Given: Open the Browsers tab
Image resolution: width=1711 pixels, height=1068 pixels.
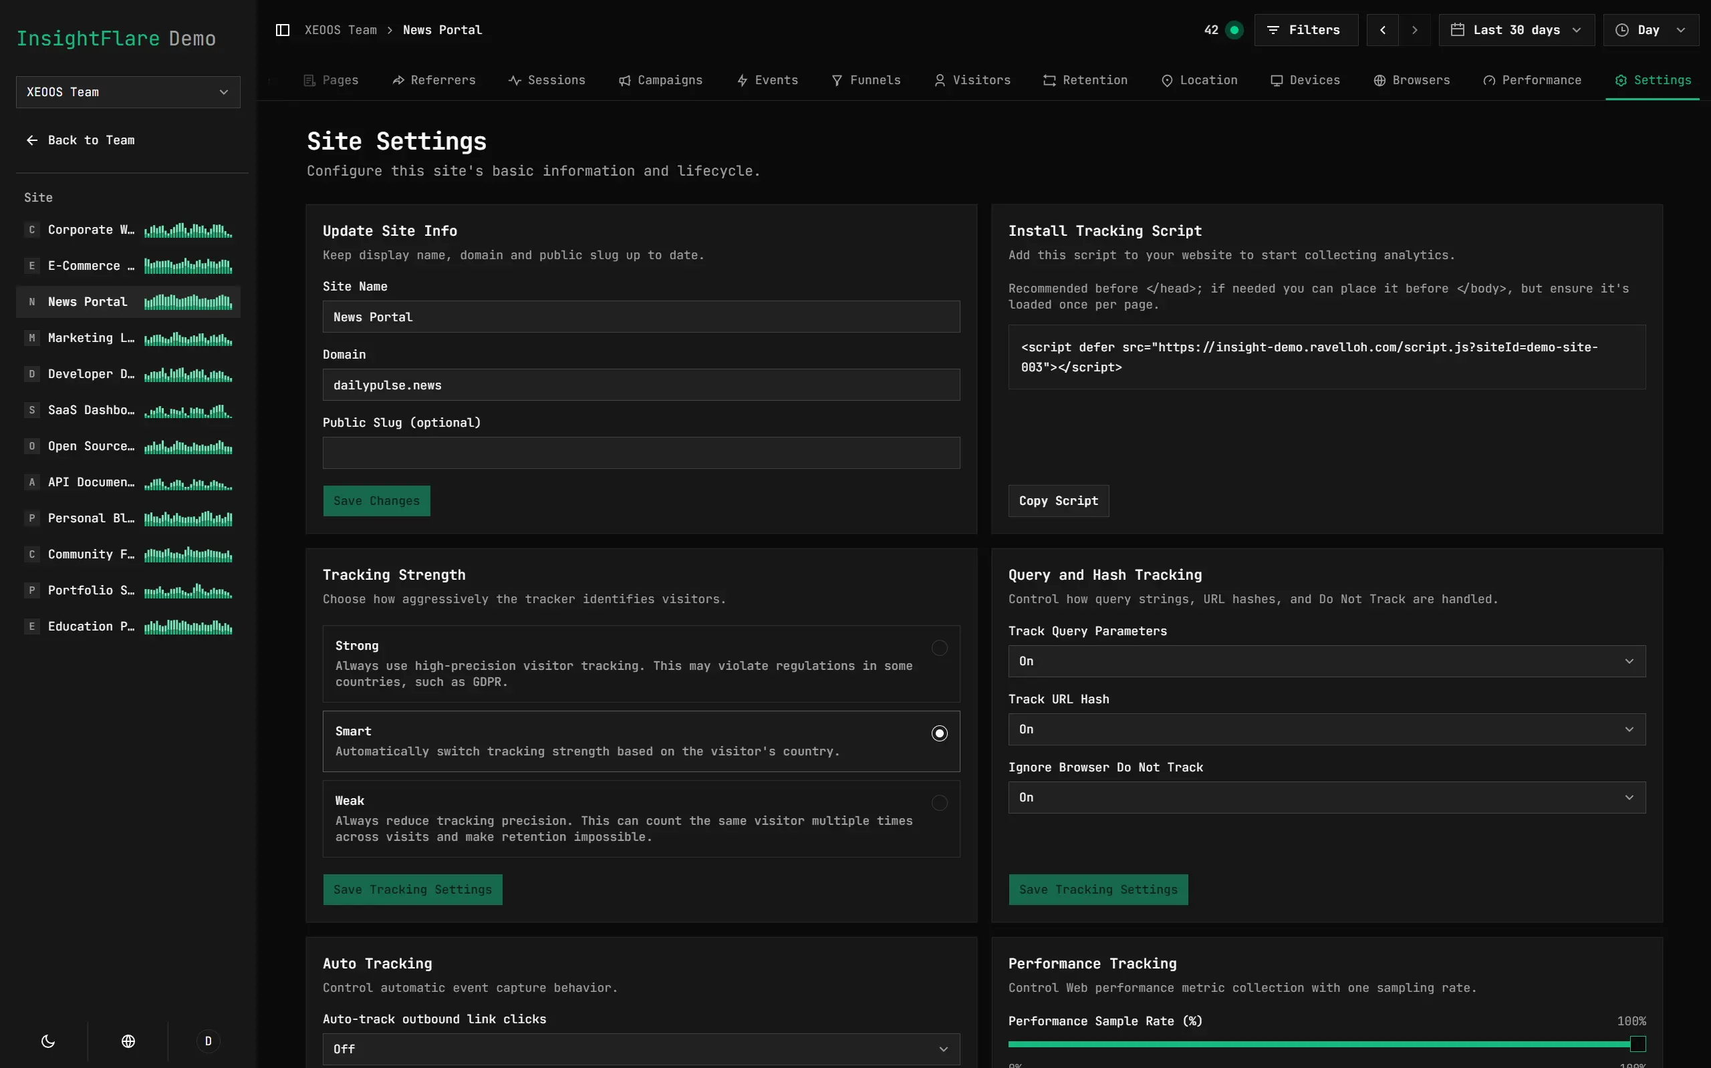Looking at the screenshot, I should [x=1412, y=81].
